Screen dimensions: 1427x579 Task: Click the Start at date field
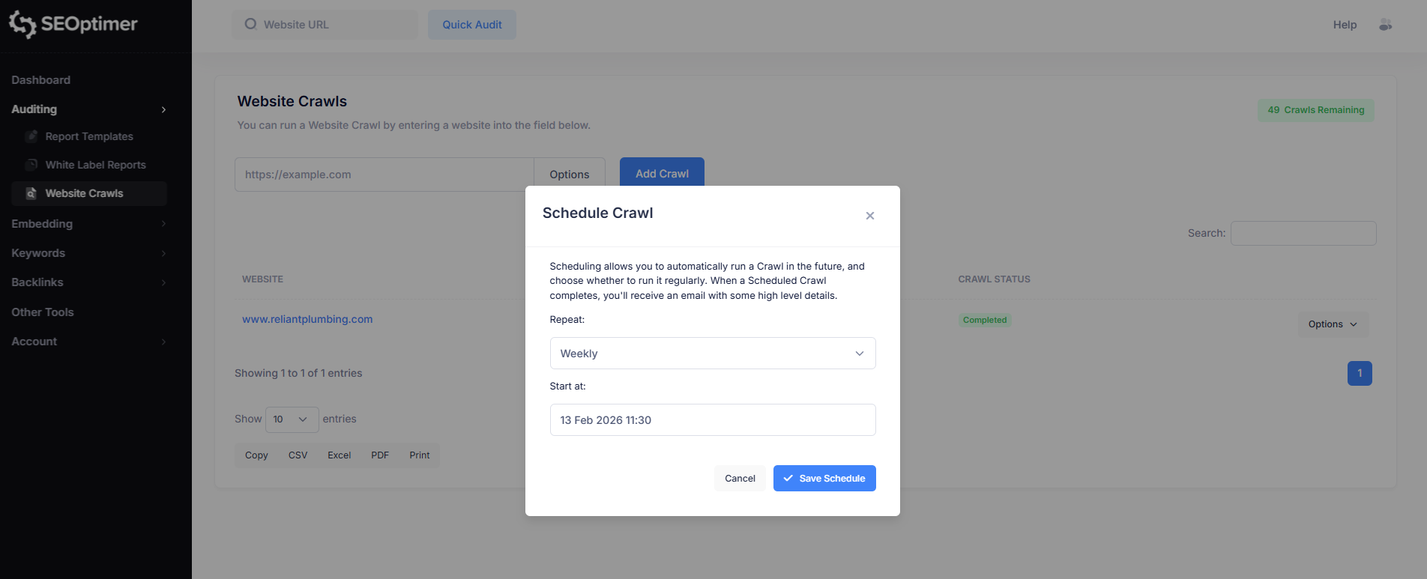coord(712,420)
